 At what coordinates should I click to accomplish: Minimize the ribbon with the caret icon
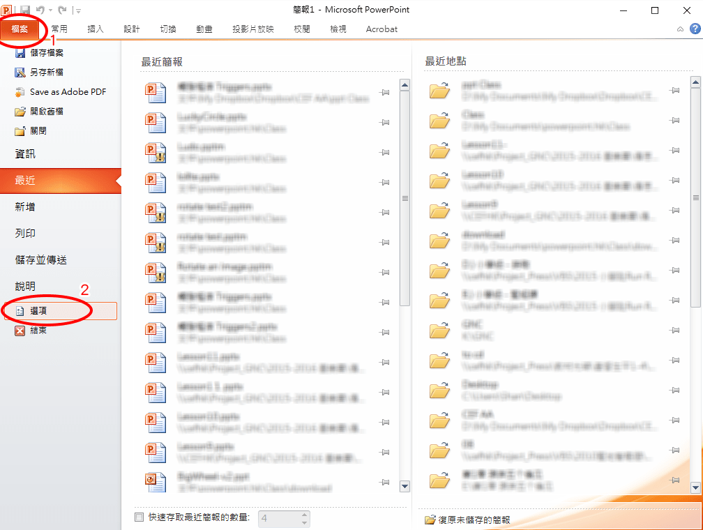[x=680, y=29]
